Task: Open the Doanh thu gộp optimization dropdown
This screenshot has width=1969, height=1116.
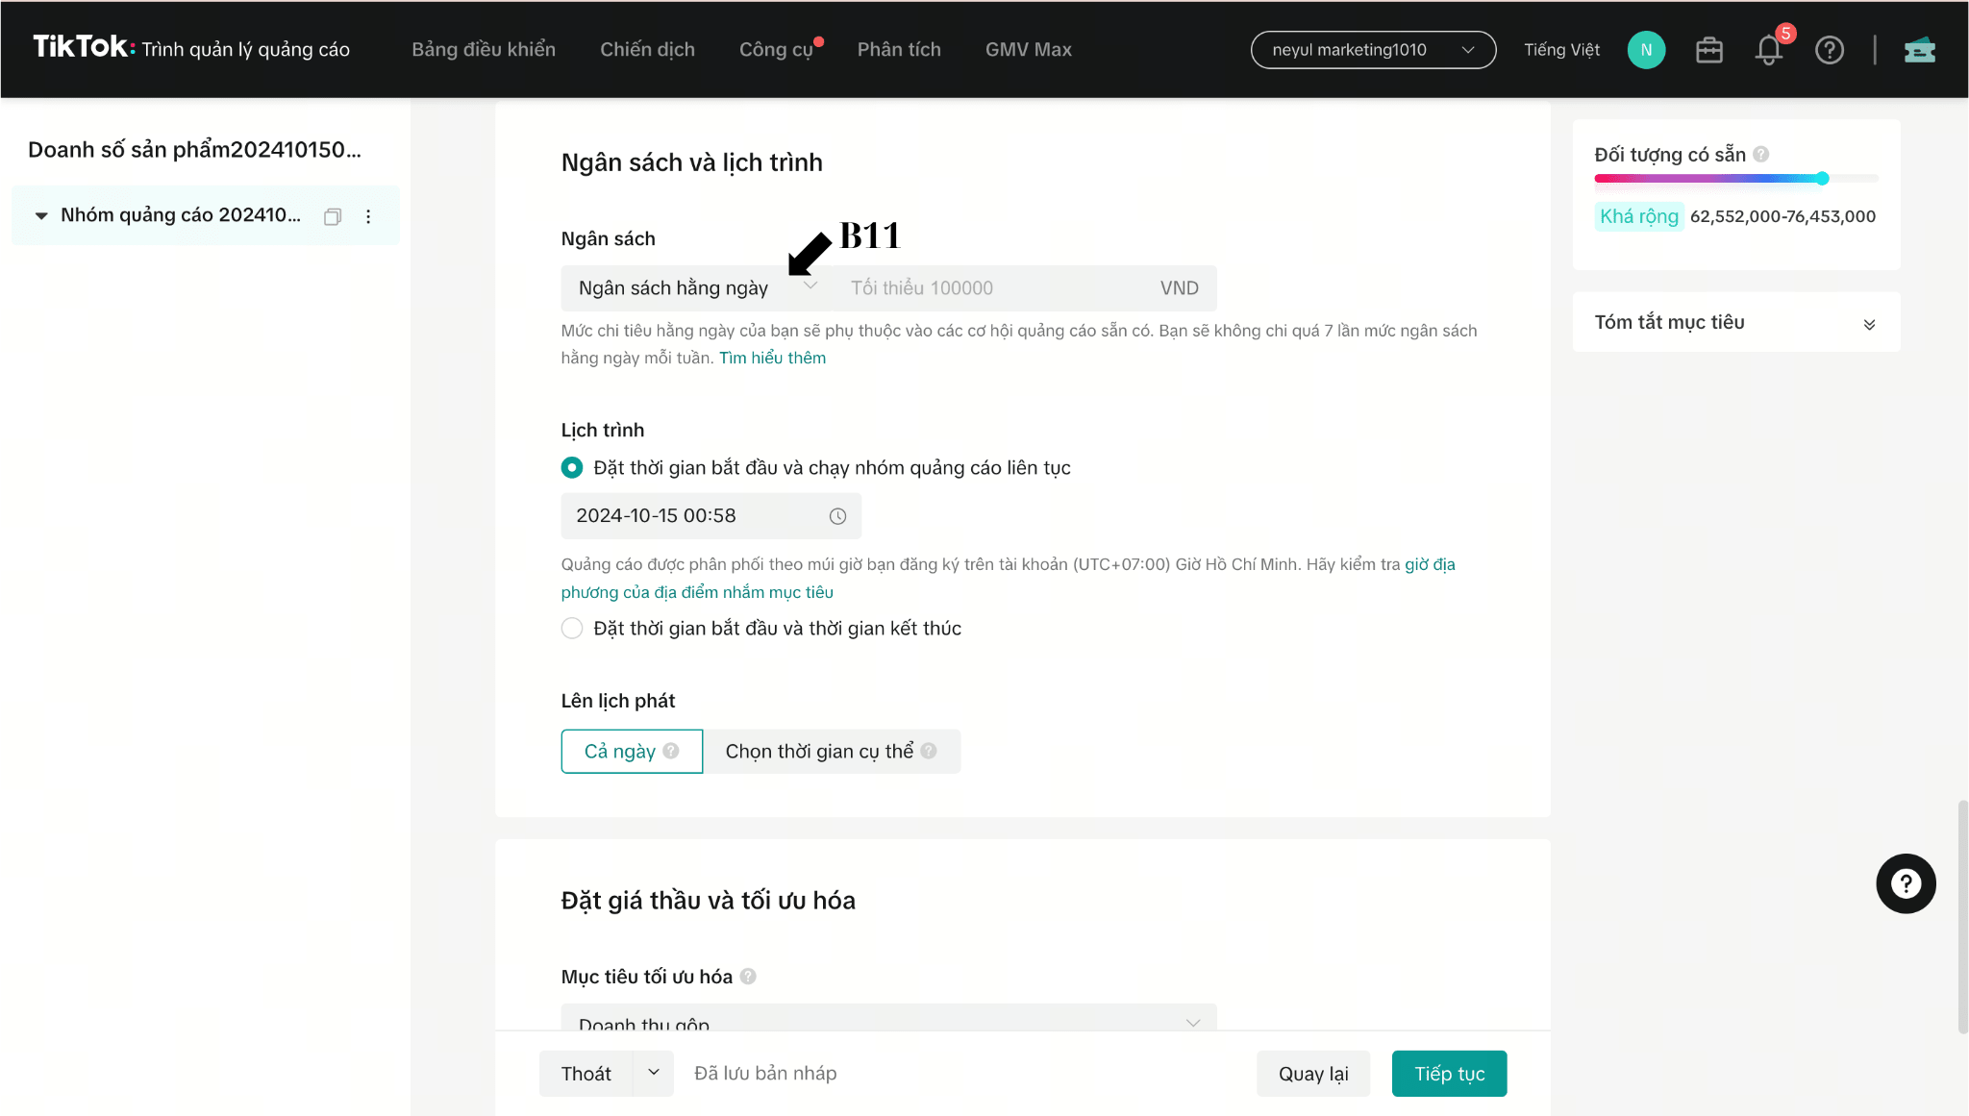Action: [888, 1017]
